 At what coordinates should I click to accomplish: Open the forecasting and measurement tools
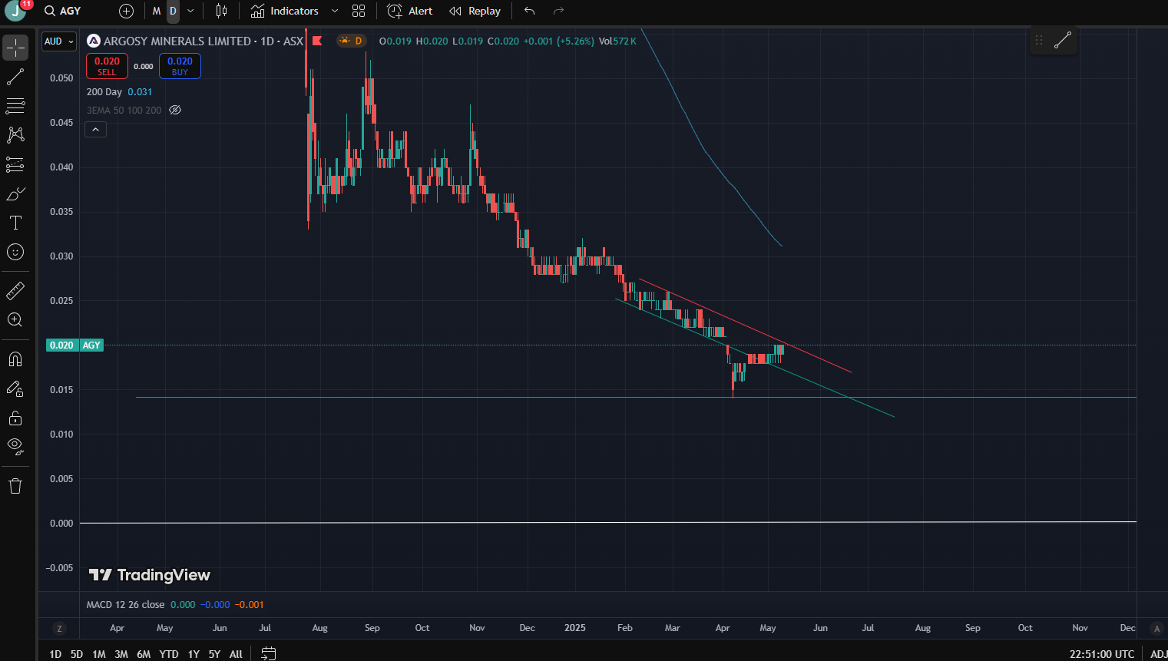coord(15,164)
